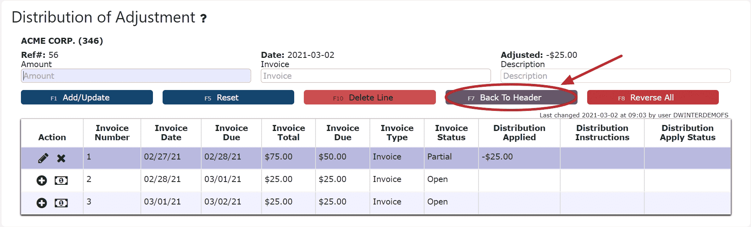Click the pencil edit icon for invoice 1

43,158
